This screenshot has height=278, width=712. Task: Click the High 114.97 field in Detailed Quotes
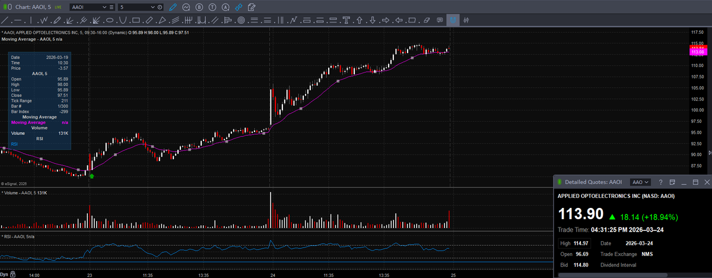click(x=574, y=243)
